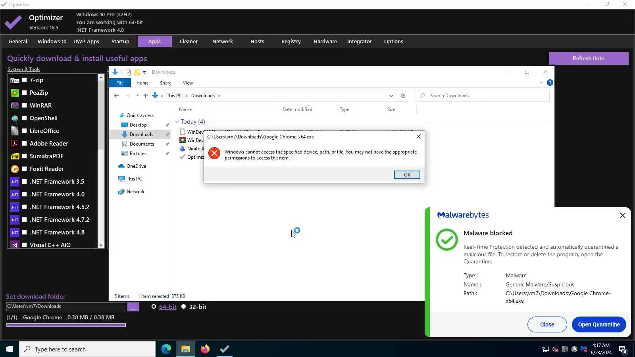Click the Search Downloads box
This screenshot has width=635, height=357.
click(x=482, y=96)
